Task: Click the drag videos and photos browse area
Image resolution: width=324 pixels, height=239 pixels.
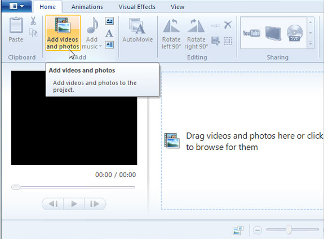Action: 242,141
